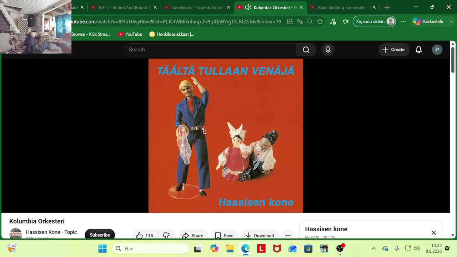Share the video

pyautogui.click(x=192, y=235)
